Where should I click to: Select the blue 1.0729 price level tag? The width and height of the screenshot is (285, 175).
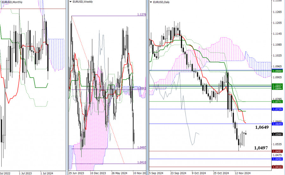click(x=277, y=109)
